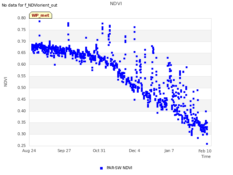Image resolution: width=233 pixels, height=175 pixels.
Task: Click the lowest data point near 0.26
Action: coord(207,144)
